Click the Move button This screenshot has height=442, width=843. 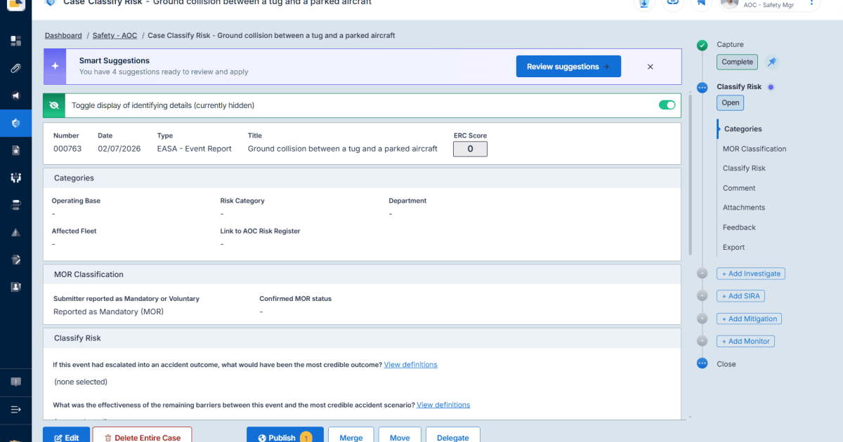click(400, 435)
